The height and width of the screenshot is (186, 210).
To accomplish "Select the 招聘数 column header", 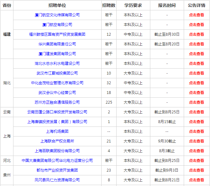I will [x=109, y=5].
